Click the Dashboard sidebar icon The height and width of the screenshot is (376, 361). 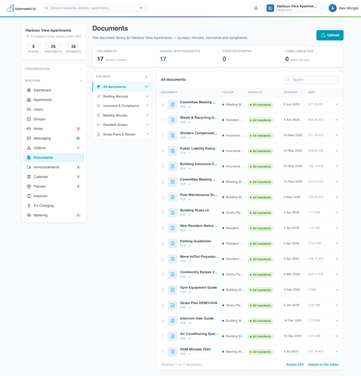coord(29,90)
